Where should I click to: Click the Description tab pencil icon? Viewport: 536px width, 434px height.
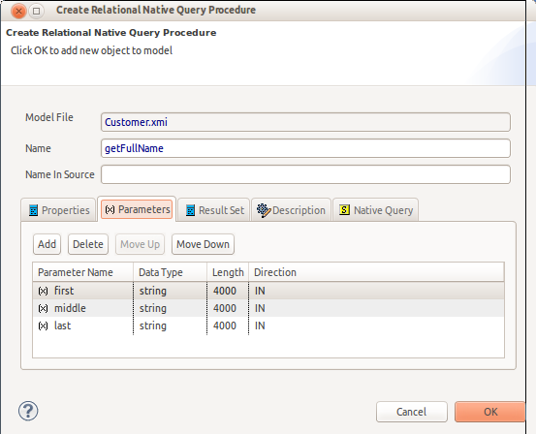[x=264, y=210]
